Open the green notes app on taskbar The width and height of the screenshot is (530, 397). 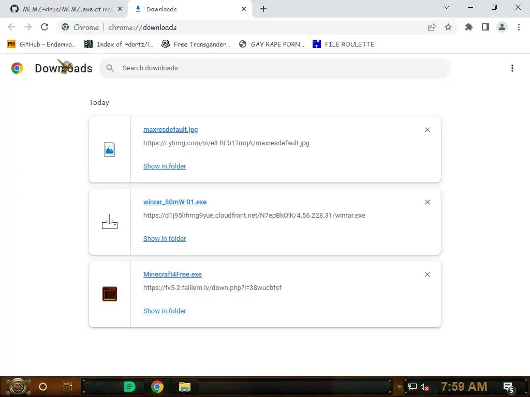129,387
